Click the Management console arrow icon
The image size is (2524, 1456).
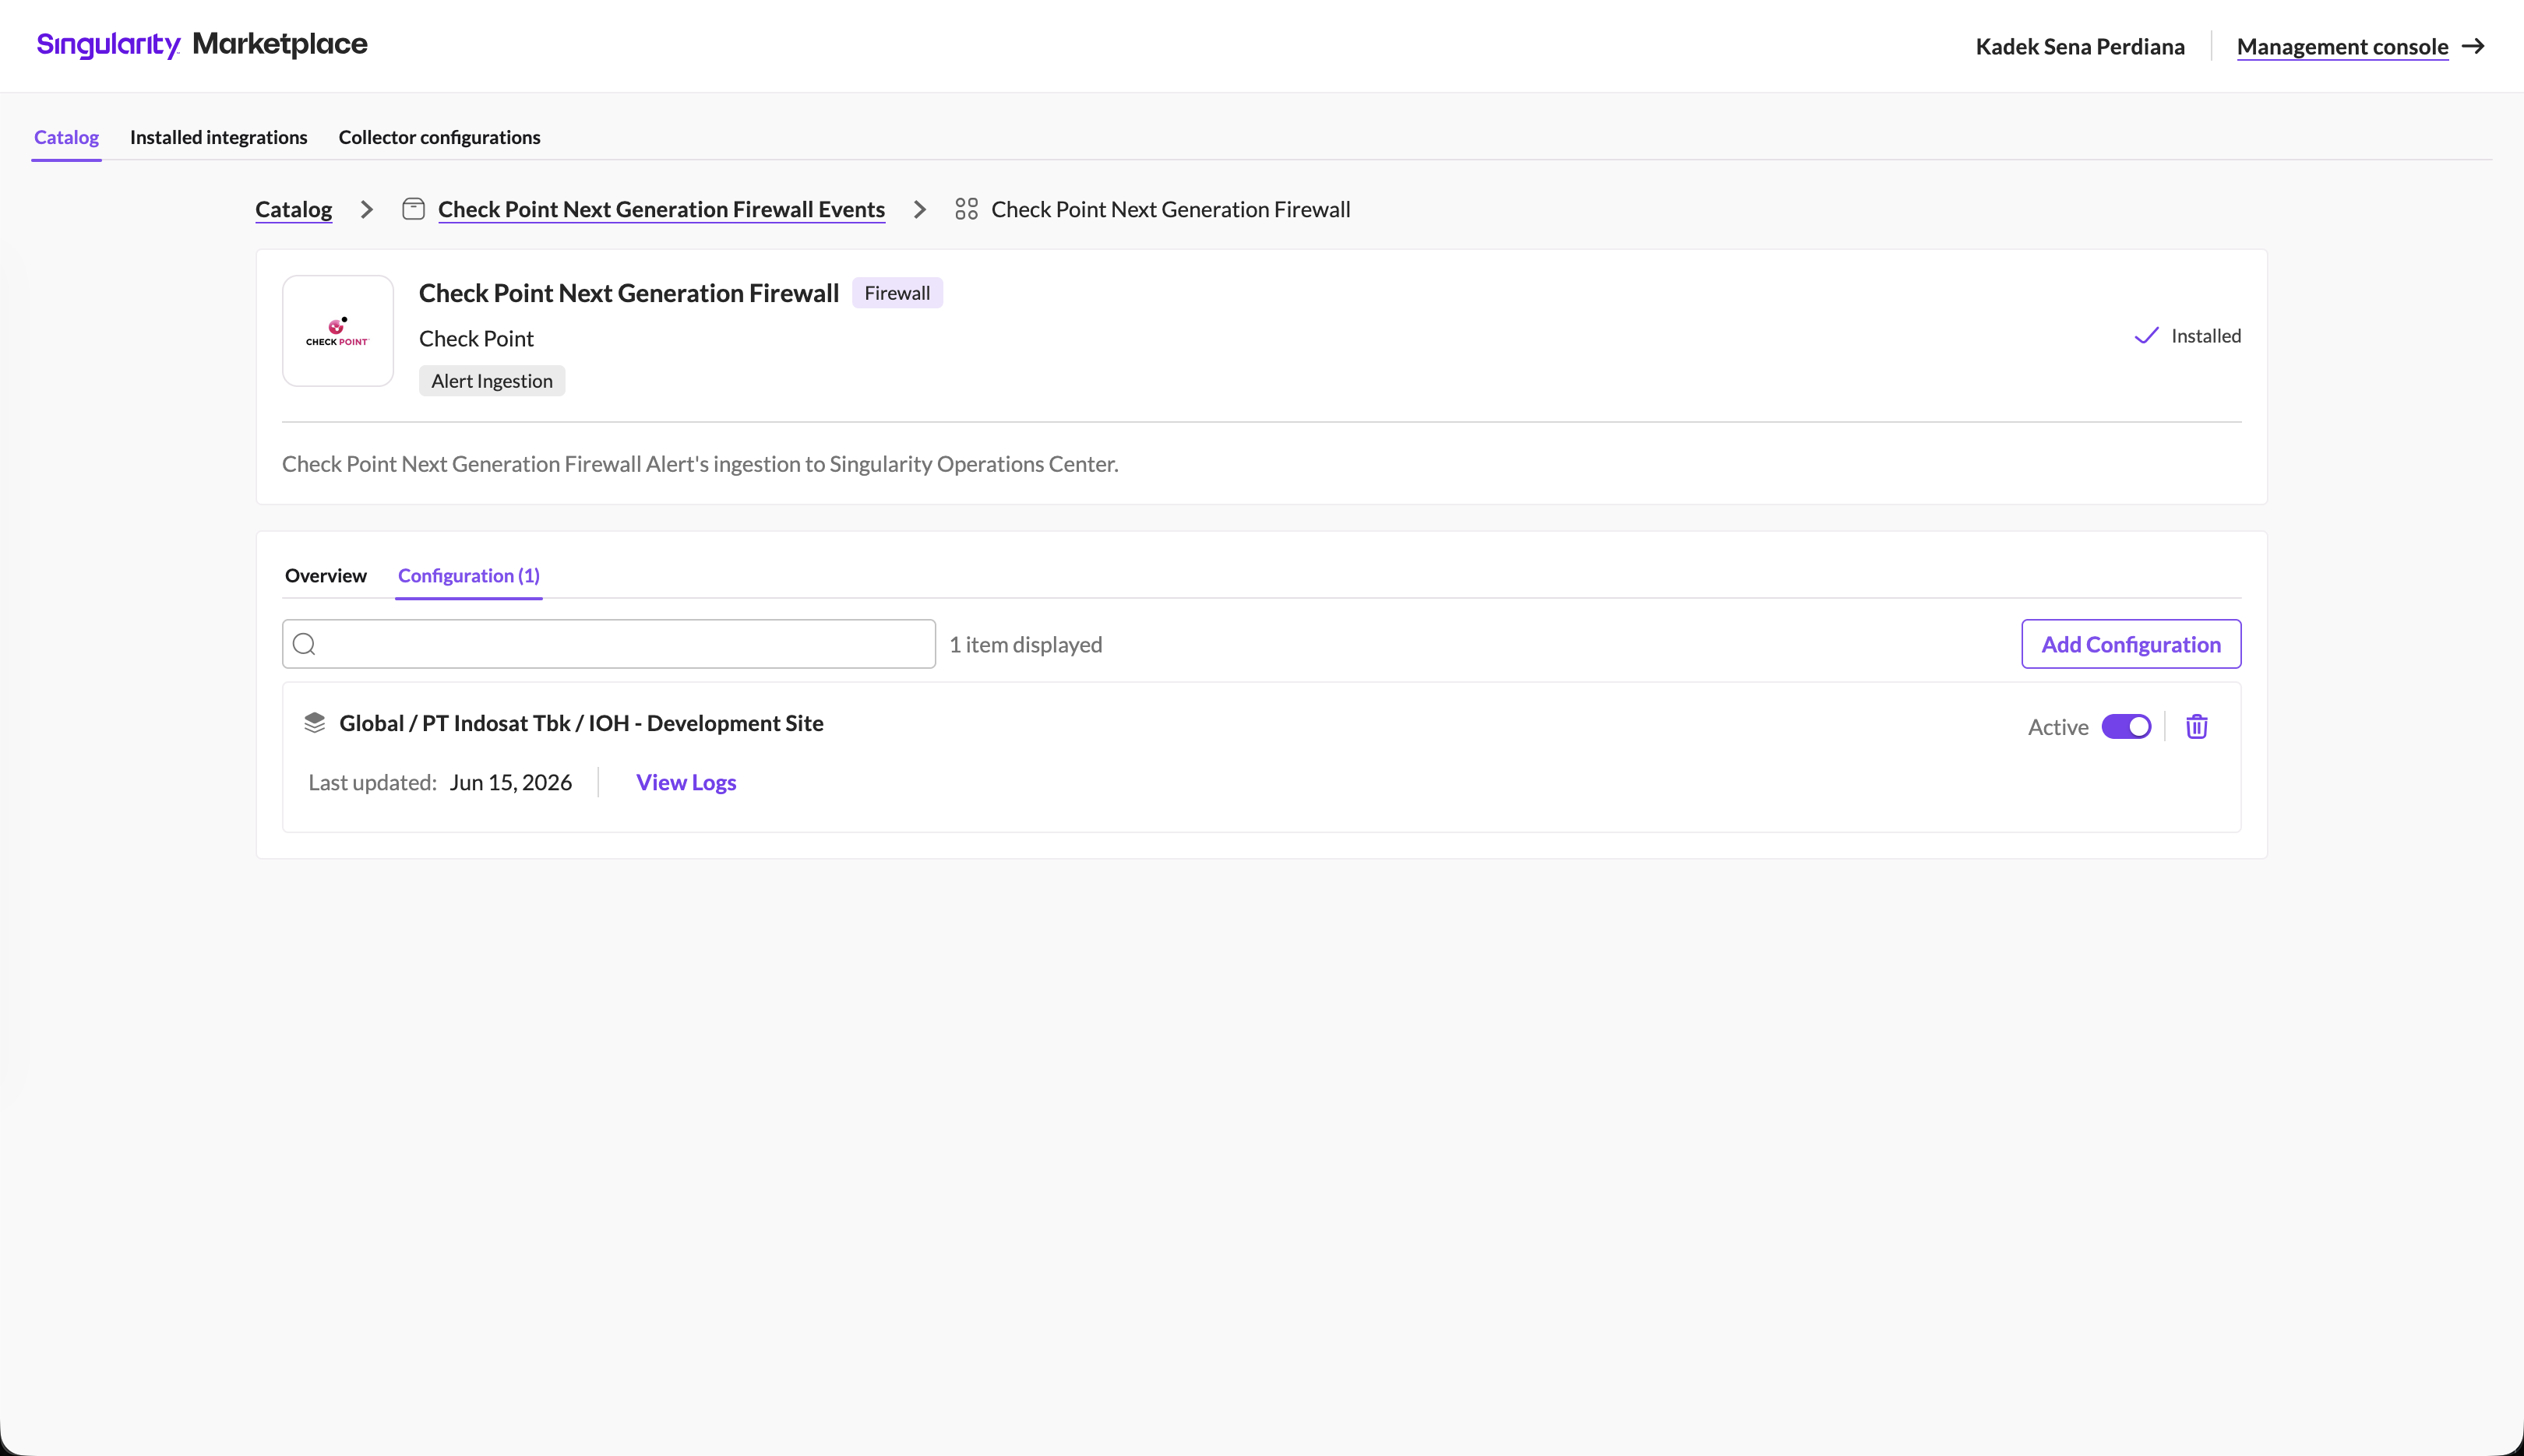pos(2473,46)
